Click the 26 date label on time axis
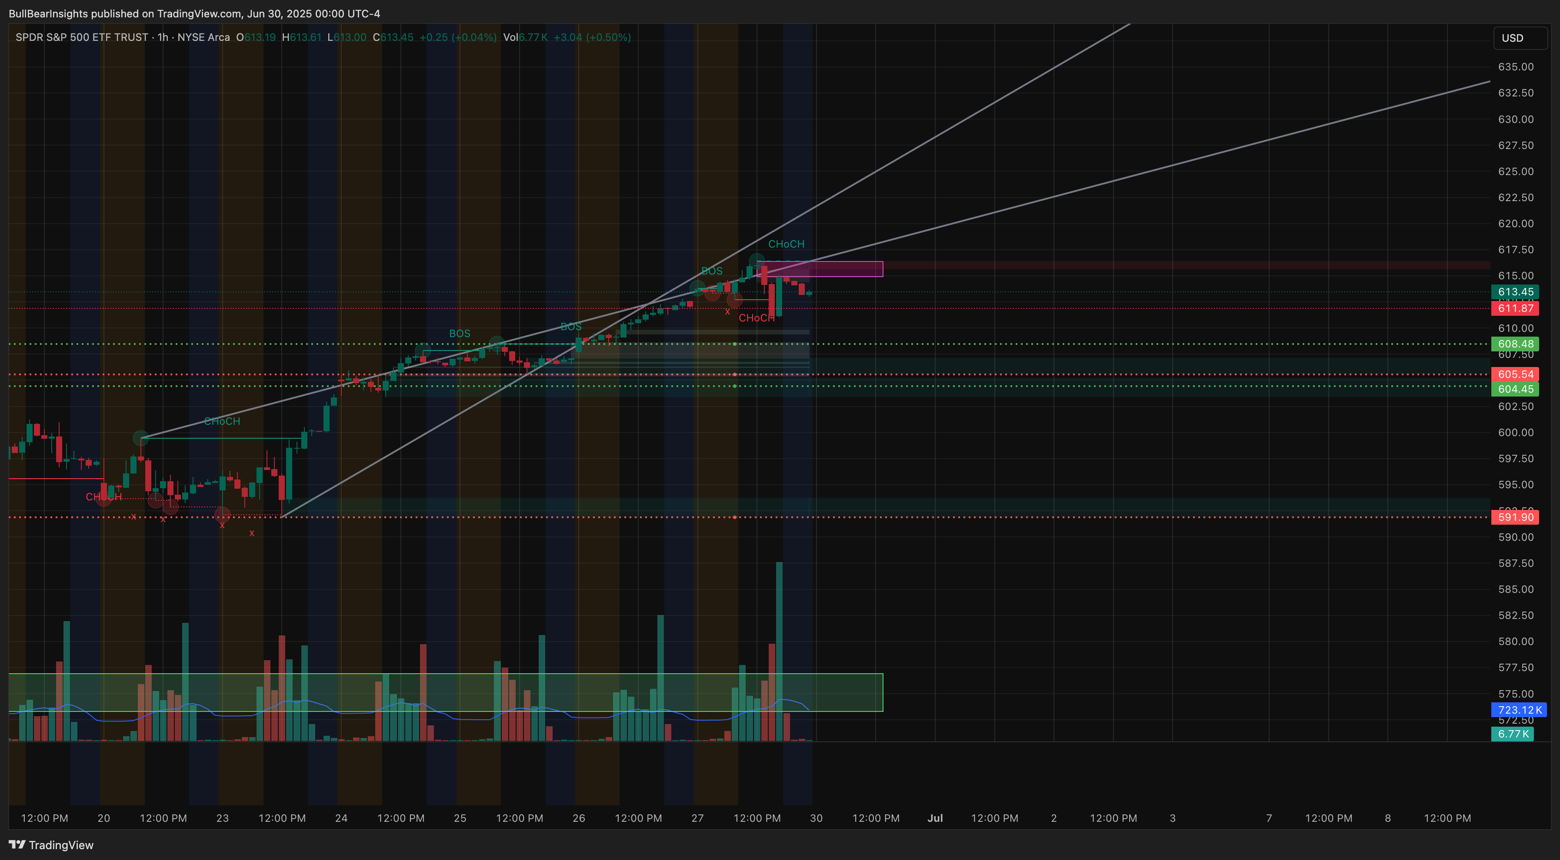The image size is (1560, 860). (x=579, y=818)
